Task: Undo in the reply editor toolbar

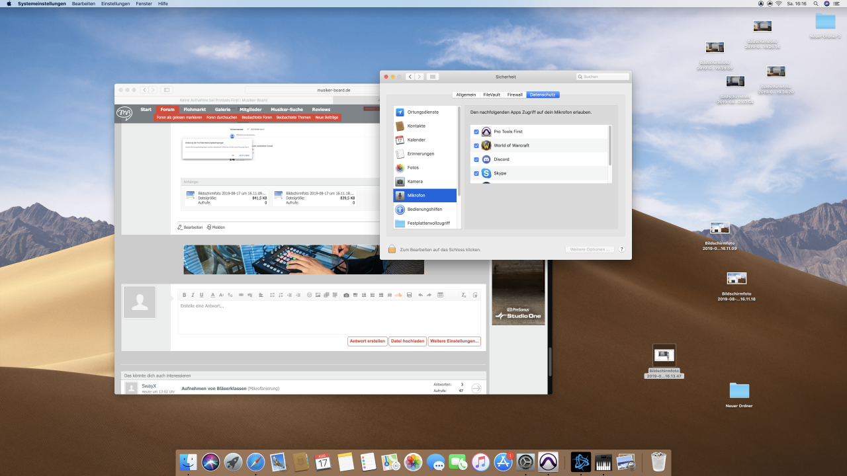Action: (x=420, y=295)
